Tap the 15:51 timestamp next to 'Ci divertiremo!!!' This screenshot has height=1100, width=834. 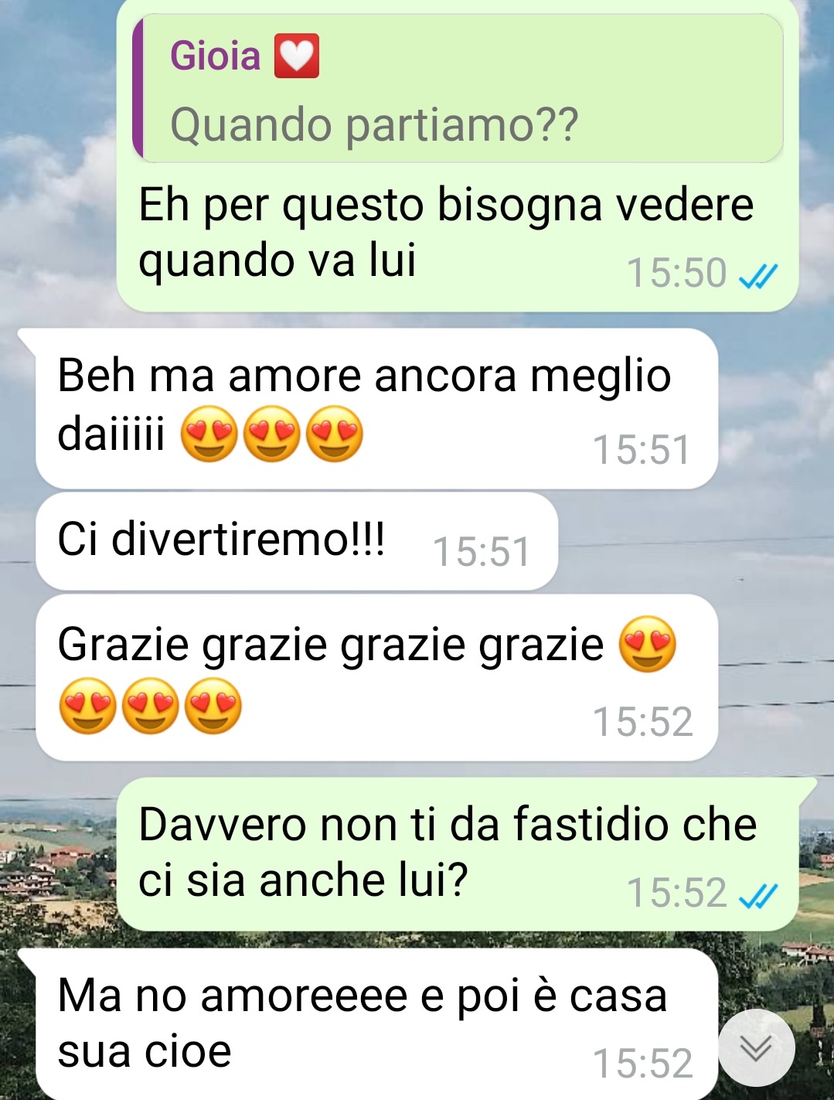click(x=482, y=552)
